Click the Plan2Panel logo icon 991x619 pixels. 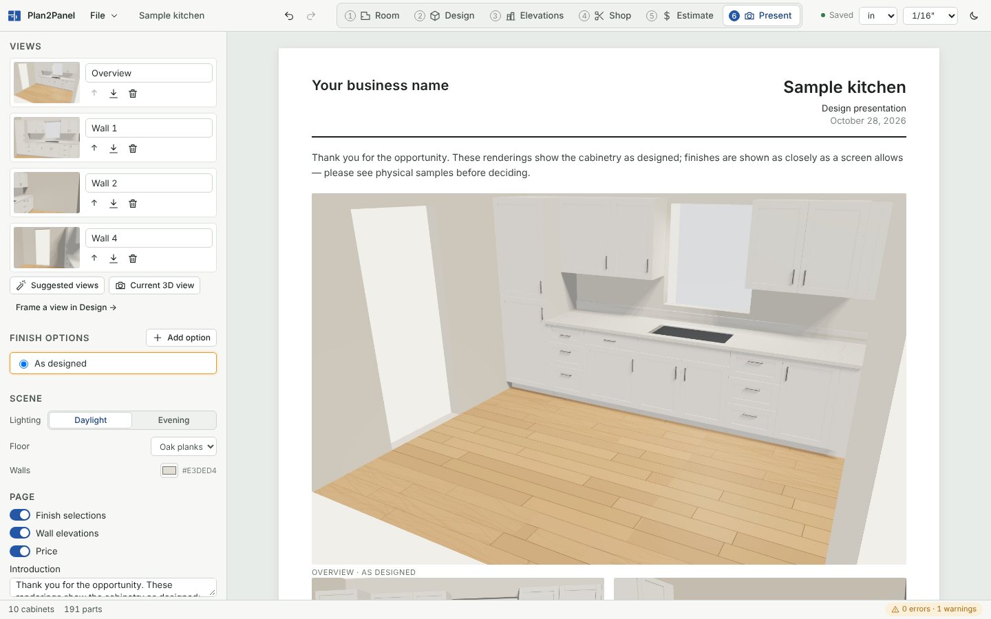point(14,16)
